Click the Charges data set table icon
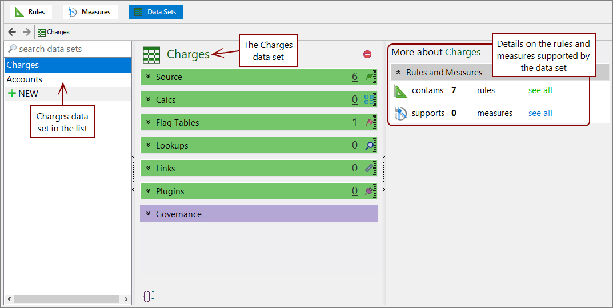Screen dimensions: 613x308 click(x=151, y=55)
